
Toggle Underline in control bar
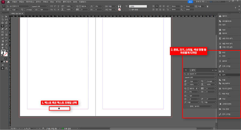pos(58,6)
